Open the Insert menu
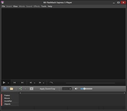 pyautogui.click(x=9, y=6)
